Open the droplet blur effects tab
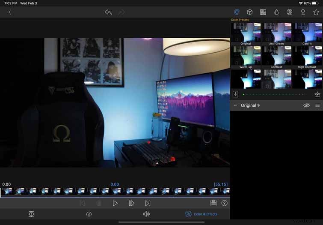Image resolution: width=323 pixels, height=225 pixels. [x=276, y=12]
